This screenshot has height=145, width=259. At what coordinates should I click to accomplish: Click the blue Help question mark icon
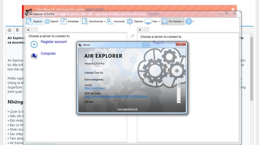188,21
